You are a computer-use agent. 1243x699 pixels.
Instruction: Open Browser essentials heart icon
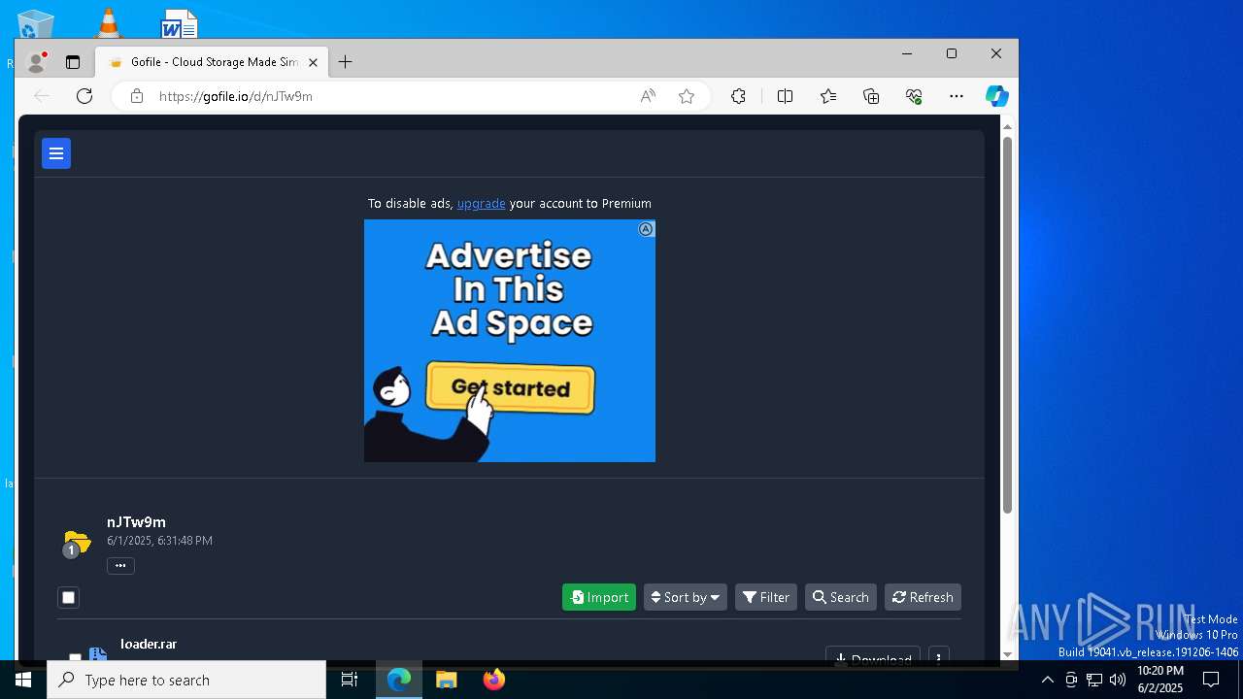coord(914,96)
